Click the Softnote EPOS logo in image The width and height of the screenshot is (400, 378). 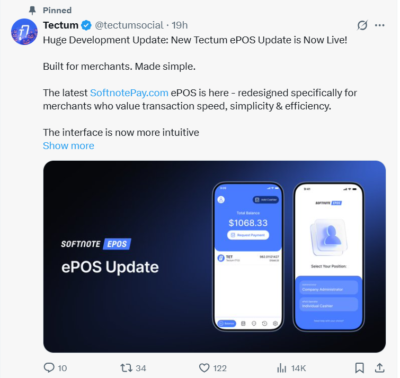pyautogui.click(x=96, y=244)
